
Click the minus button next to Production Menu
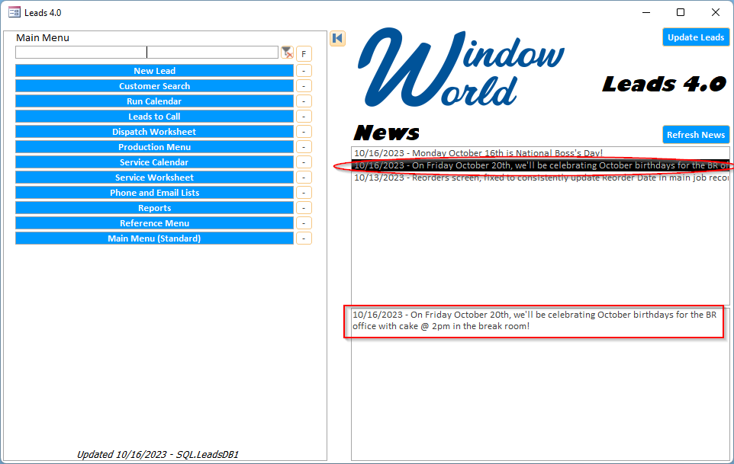(x=304, y=147)
